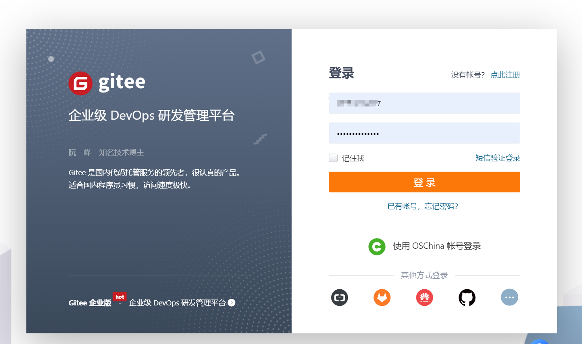Screen dimensions: 582x344
Task: Click the large 企业级 DevOps 研发管理平台 headline
Action: (152, 116)
